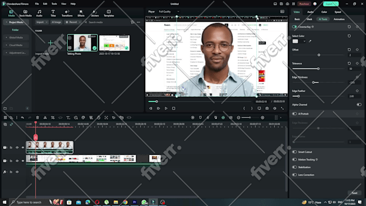Click the timeline Text tool icon

pyautogui.click(x=68, y=118)
